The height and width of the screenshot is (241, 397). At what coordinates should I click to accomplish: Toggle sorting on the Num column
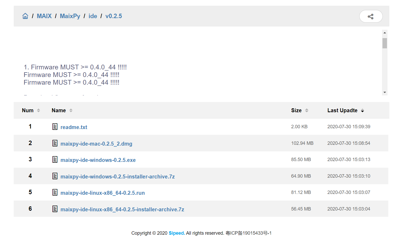coord(38,110)
